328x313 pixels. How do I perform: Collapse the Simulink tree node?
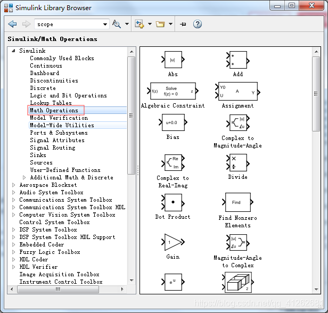[14, 51]
